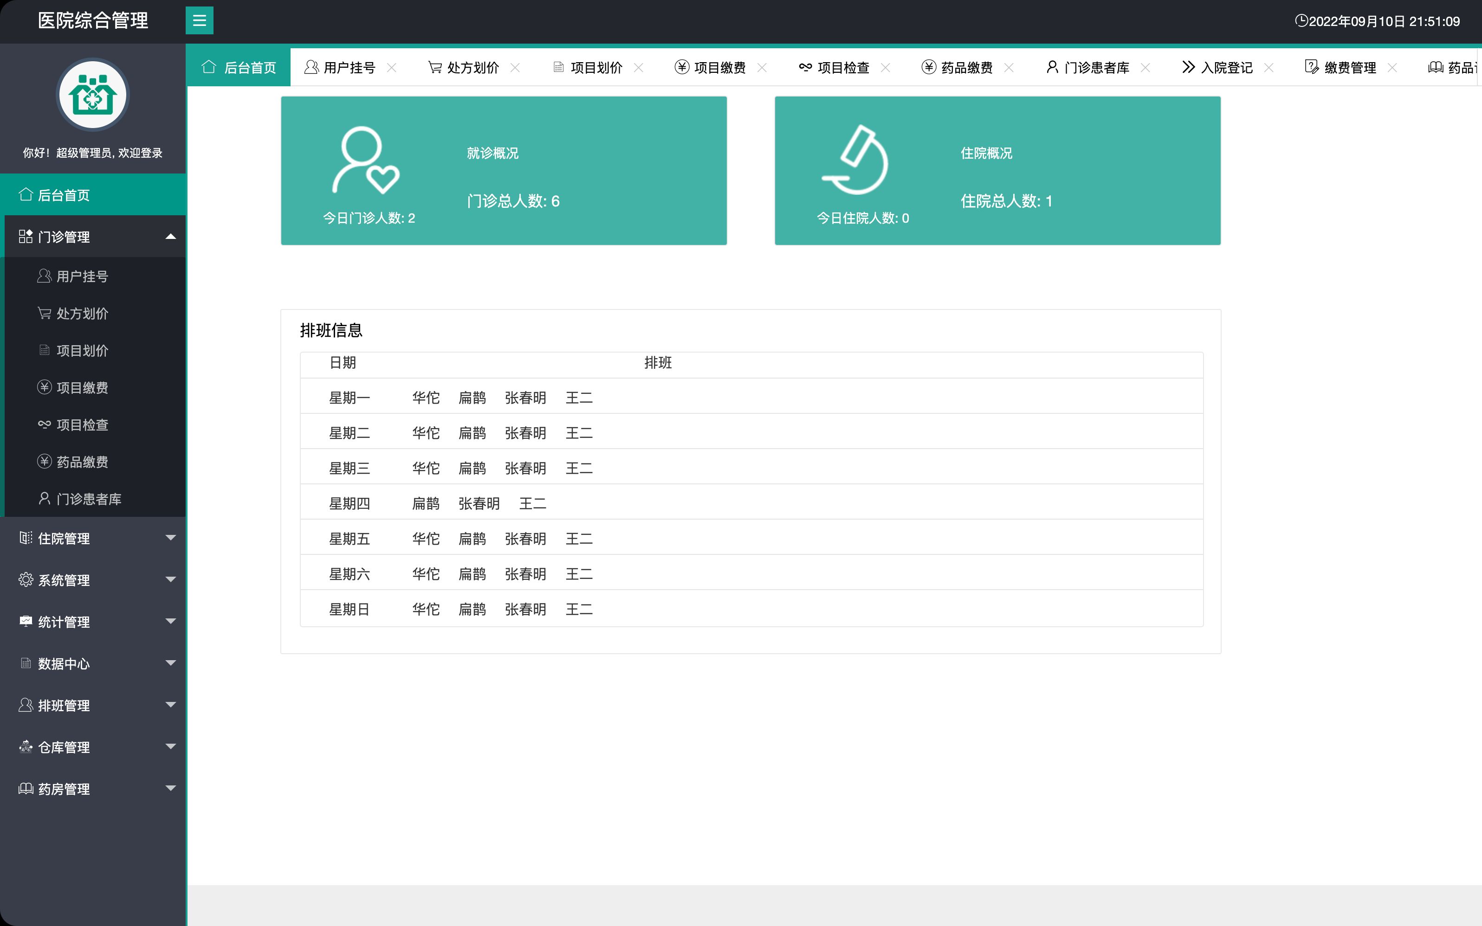Click the grid icon beside 门诊管理
This screenshot has height=926, width=1482.
click(26, 237)
